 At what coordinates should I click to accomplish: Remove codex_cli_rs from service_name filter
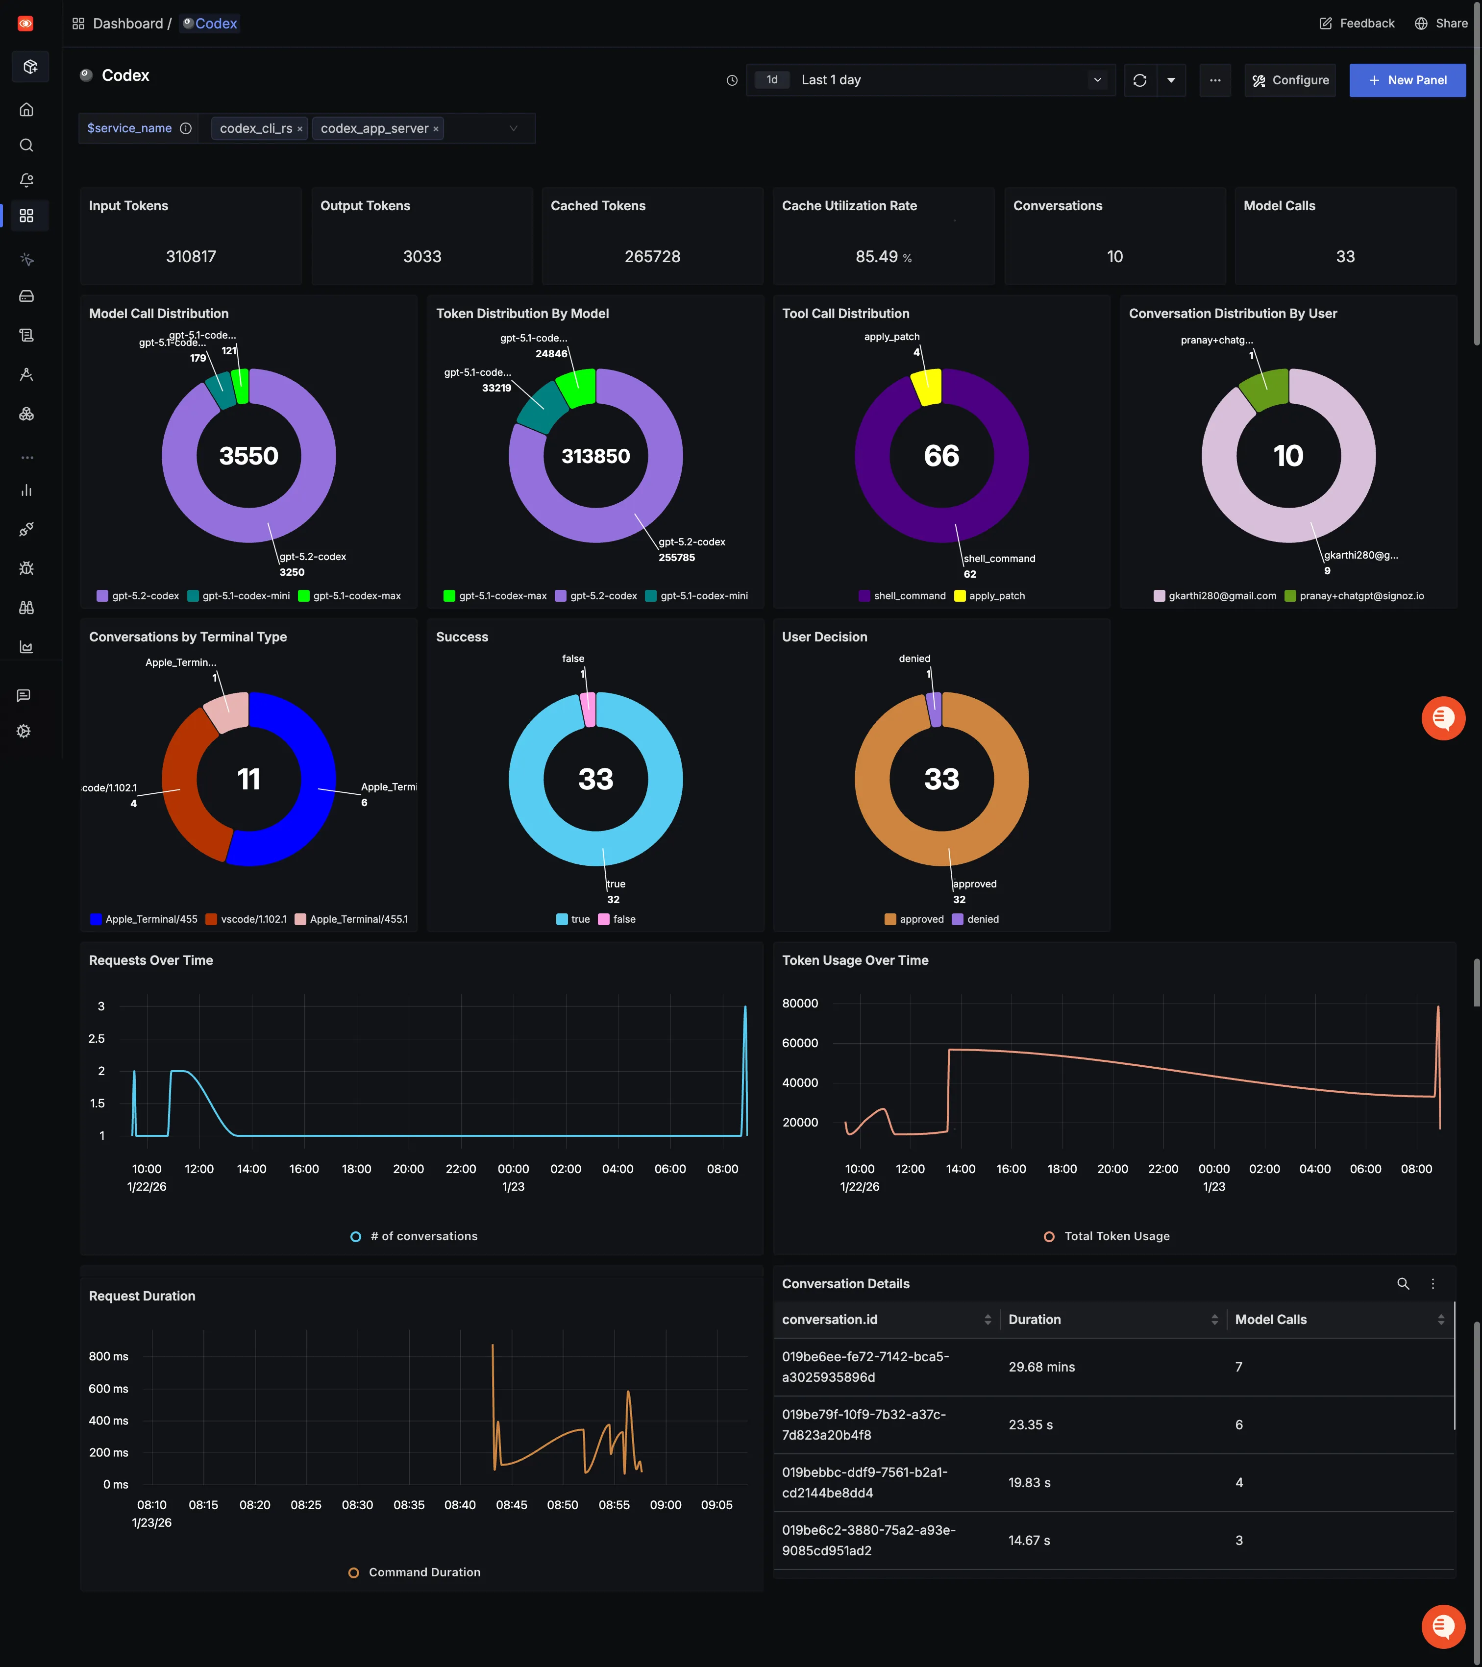point(300,129)
